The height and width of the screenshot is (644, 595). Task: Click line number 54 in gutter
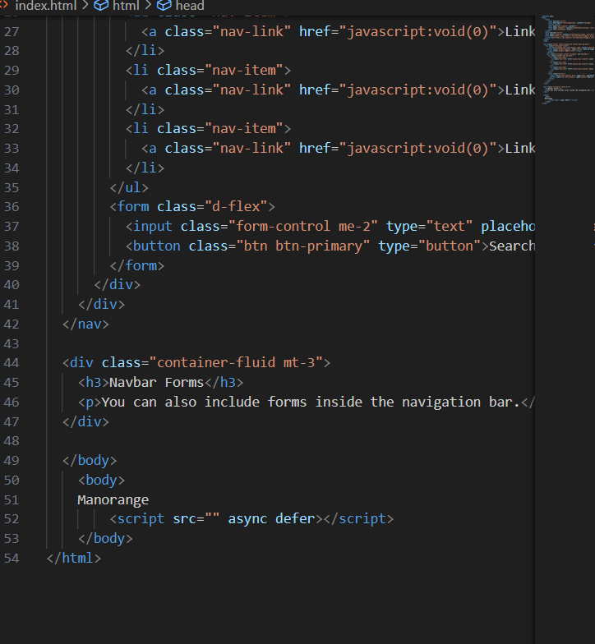12,559
